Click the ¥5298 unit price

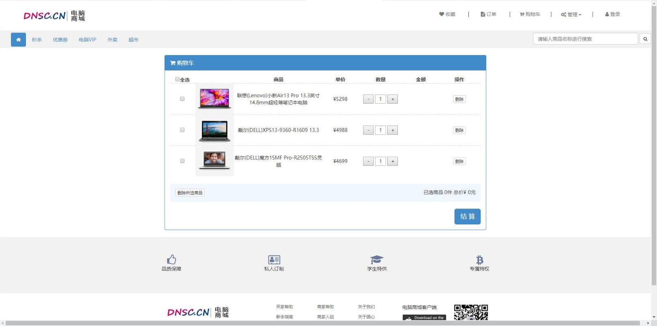[340, 99]
